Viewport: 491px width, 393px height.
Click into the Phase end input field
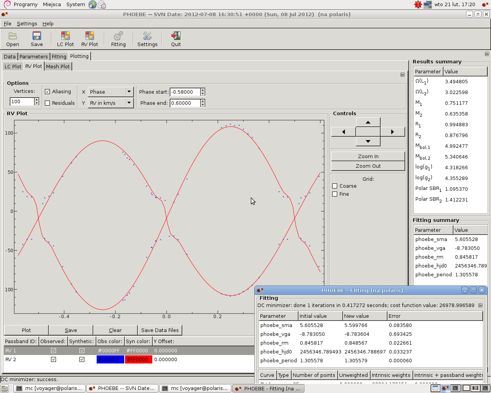point(185,103)
